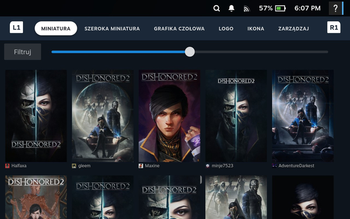Click the 57% battery percentage
This screenshot has height=219, width=350.
pos(265,8)
